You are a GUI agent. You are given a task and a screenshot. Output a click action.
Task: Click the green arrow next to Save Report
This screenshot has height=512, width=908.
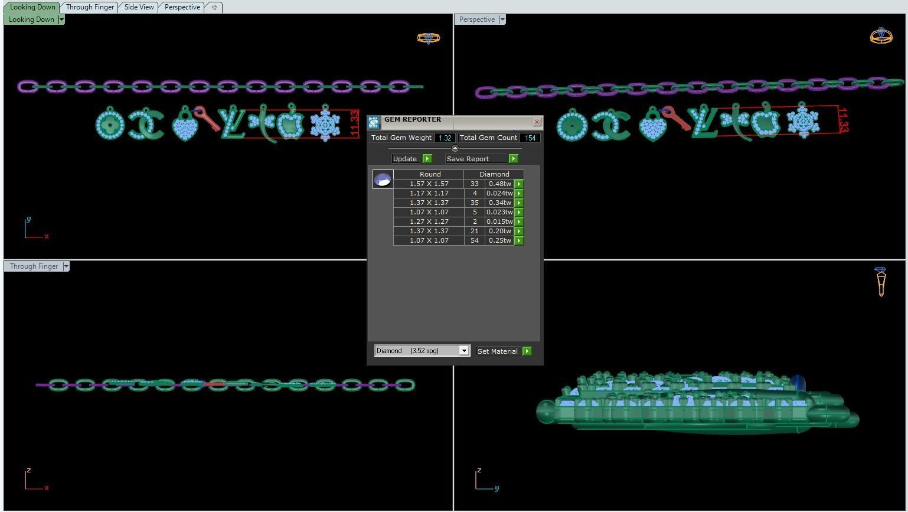pyautogui.click(x=513, y=159)
